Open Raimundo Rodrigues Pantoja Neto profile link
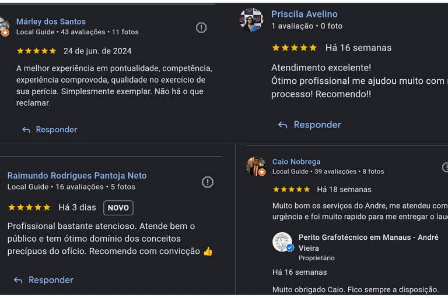The image size is (448, 298). 77,175
